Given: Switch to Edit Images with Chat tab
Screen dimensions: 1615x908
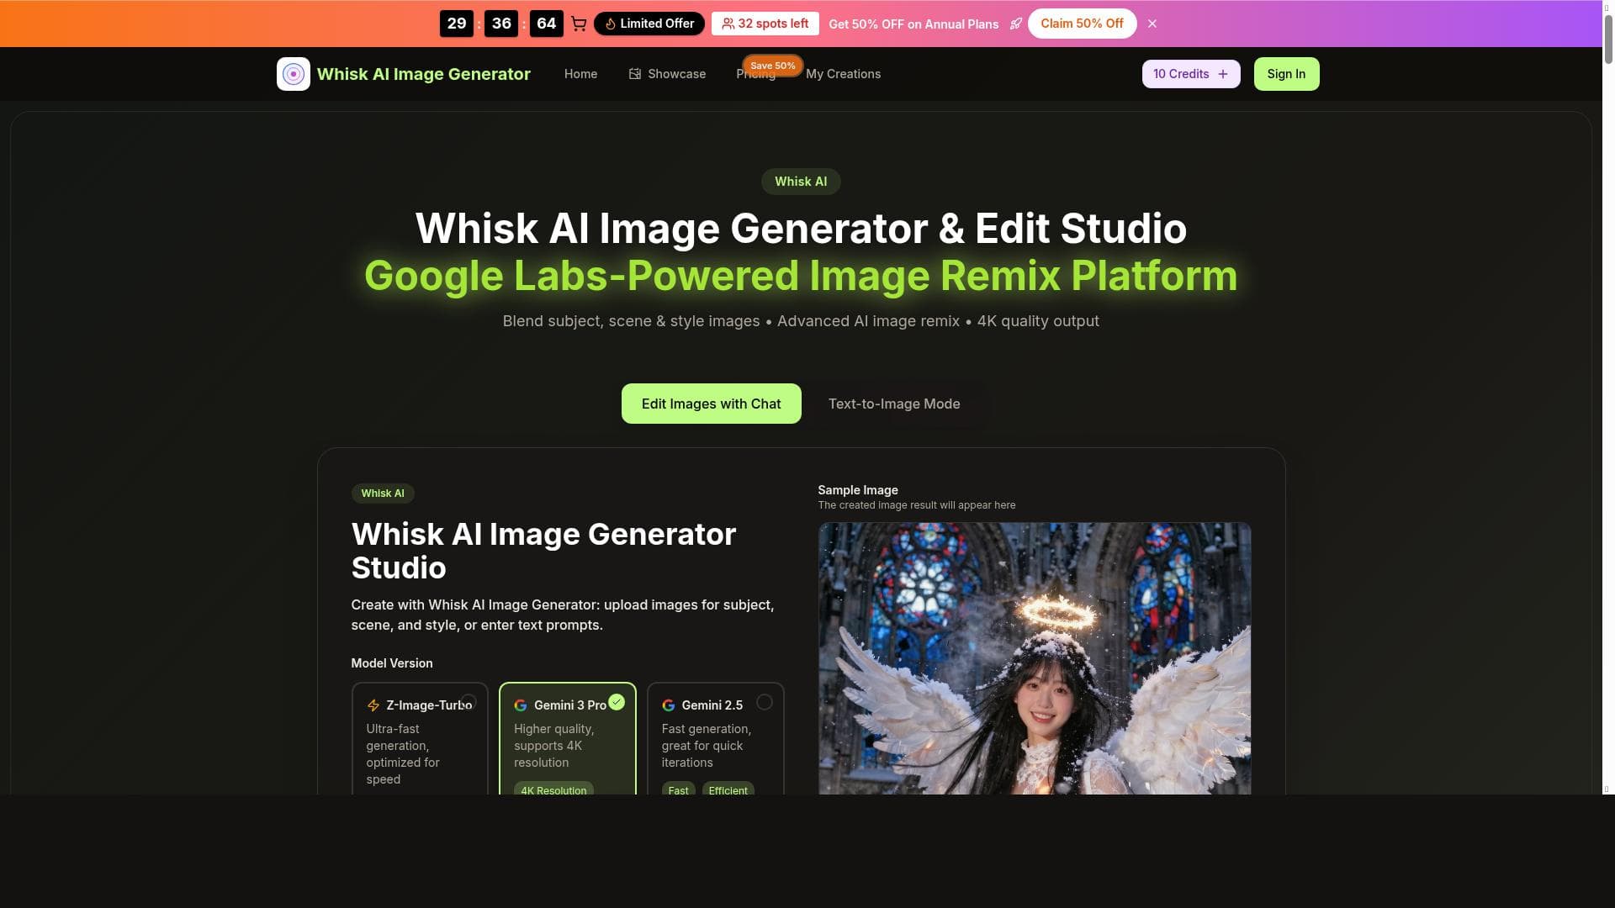Looking at the screenshot, I should point(711,404).
